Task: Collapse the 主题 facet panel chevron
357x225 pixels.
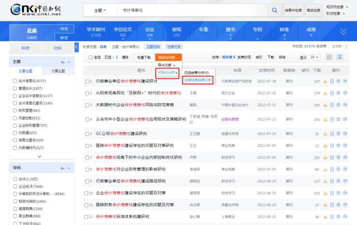Action: 69,62
